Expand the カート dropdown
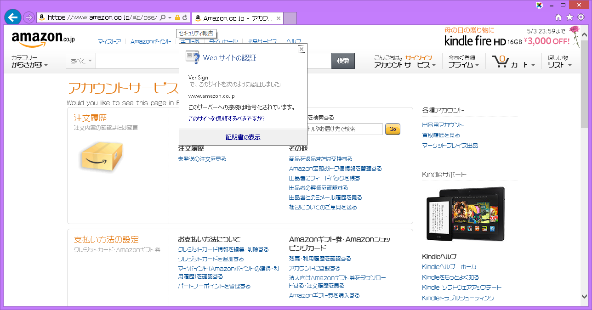This screenshot has height=310, width=592. coord(523,65)
